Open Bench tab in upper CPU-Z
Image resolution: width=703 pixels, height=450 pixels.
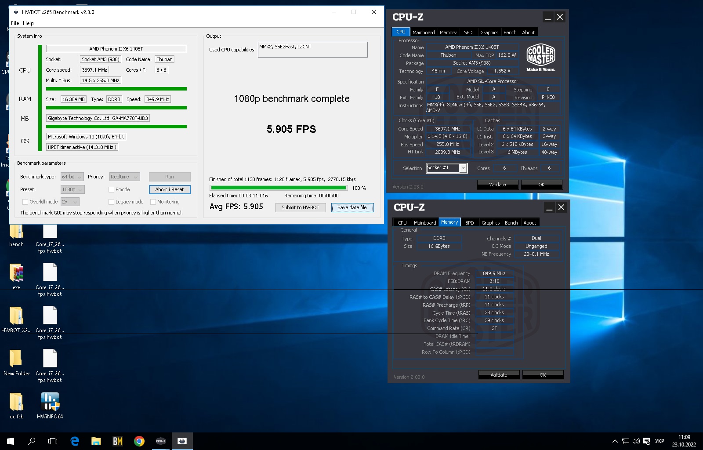pyautogui.click(x=510, y=33)
